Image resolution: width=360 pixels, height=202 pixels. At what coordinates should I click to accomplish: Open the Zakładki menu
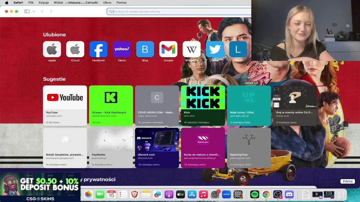coord(91,3)
